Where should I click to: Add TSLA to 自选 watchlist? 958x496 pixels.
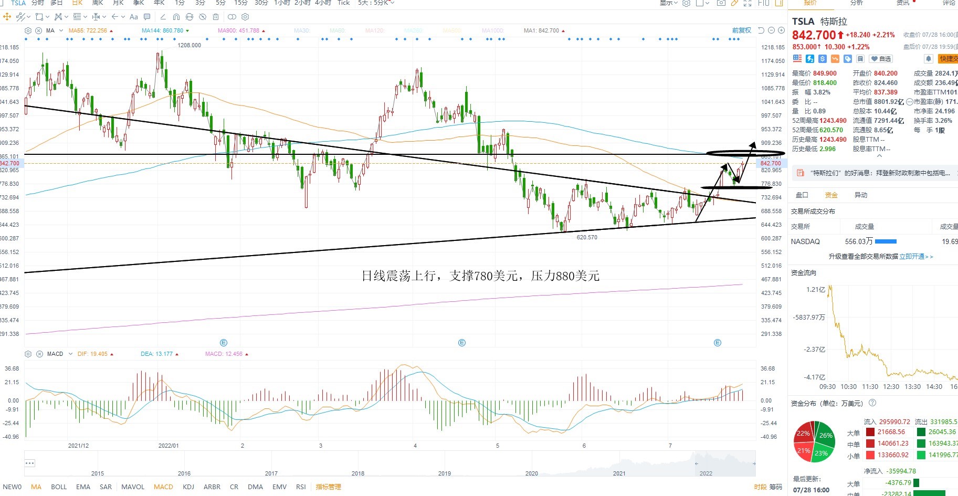[x=881, y=59]
